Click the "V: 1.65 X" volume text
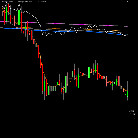The image size is (138, 138). [x=133, y=114]
